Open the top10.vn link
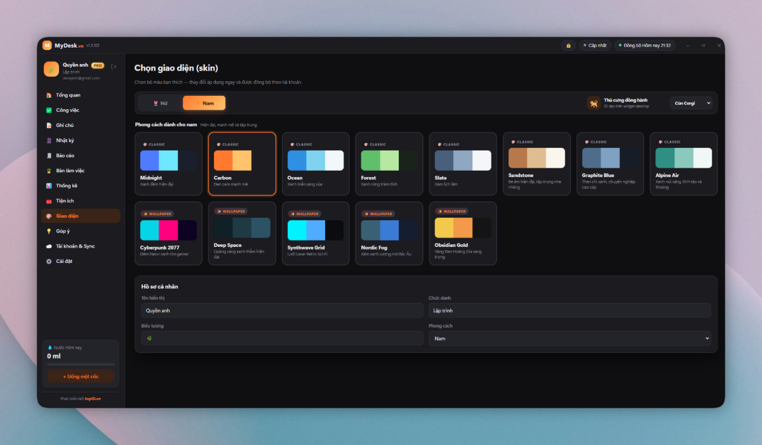This screenshot has width=762, height=445. (x=93, y=399)
